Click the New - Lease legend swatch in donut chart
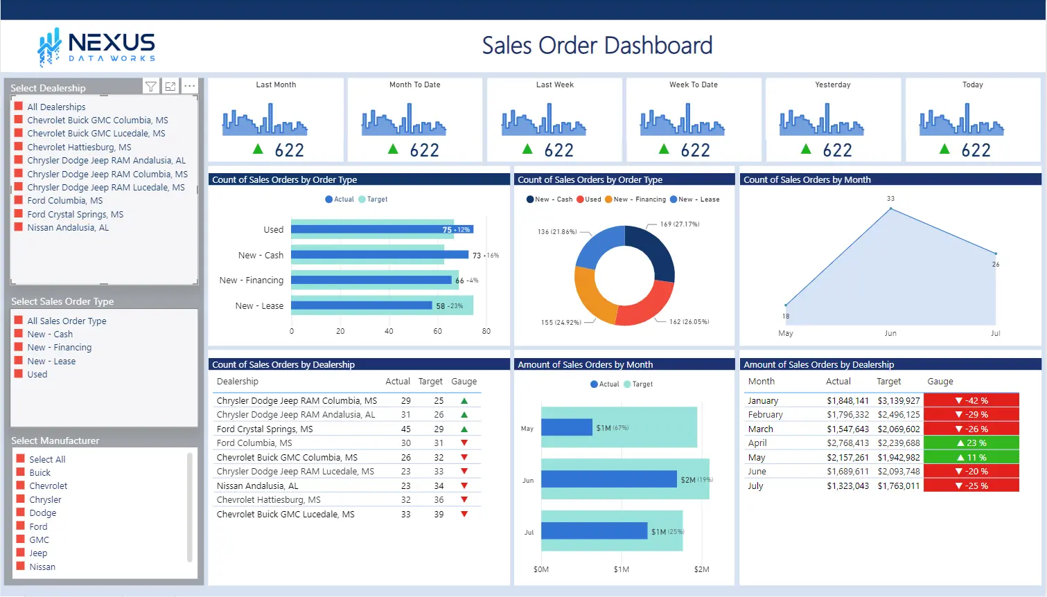Image resolution: width=1047 pixels, height=597 pixels. point(674,199)
